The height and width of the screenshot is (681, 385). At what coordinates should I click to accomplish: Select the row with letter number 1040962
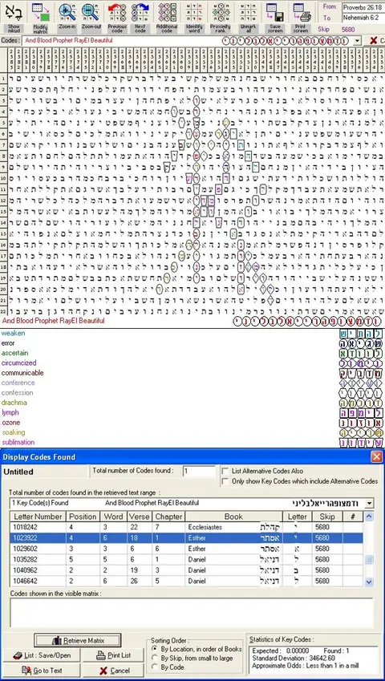click(x=187, y=570)
